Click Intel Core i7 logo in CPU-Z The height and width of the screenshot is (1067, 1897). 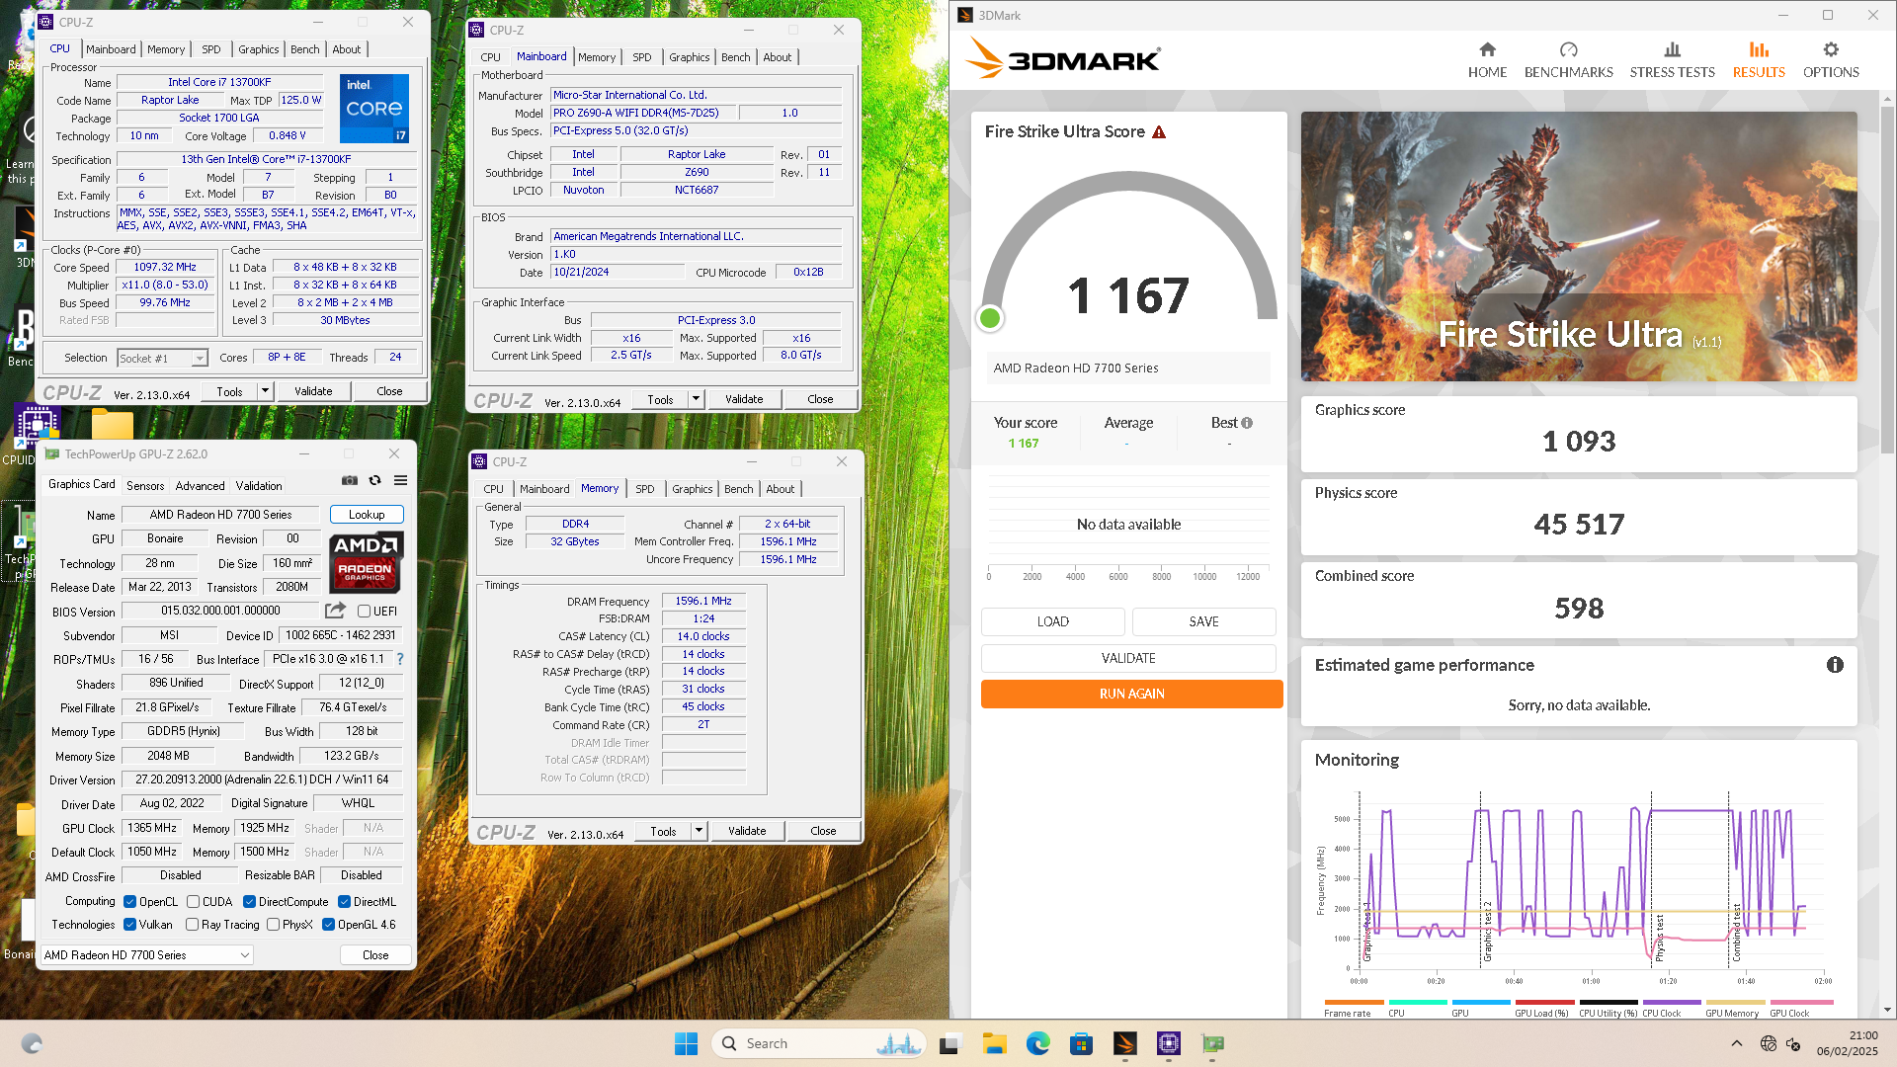coord(374,109)
